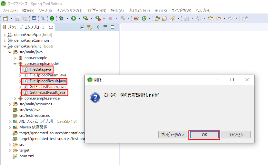
Task: Click the Next Annotation icon
Action: (186, 18)
